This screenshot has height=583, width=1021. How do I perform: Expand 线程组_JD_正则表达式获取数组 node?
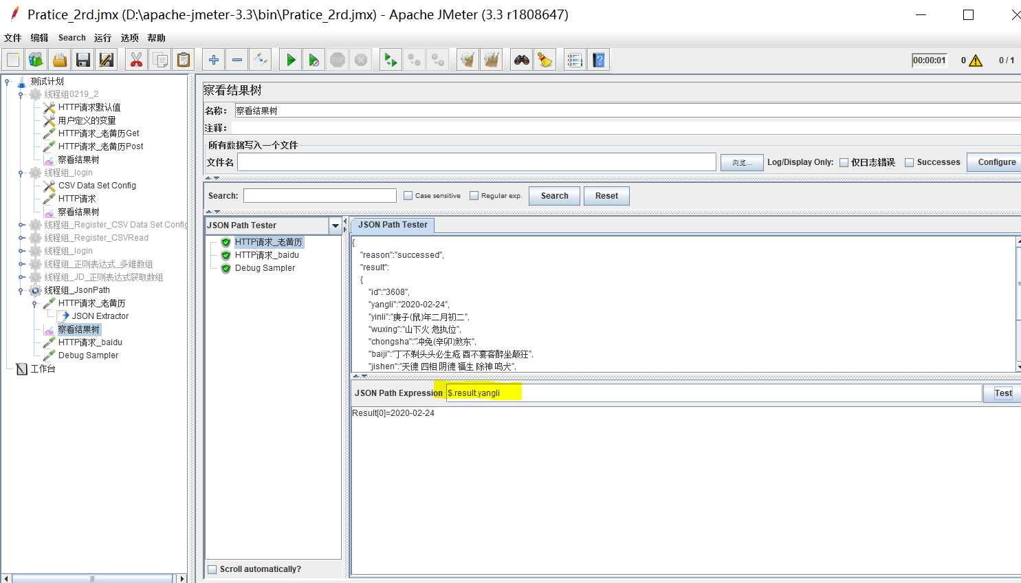coord(21,277)
